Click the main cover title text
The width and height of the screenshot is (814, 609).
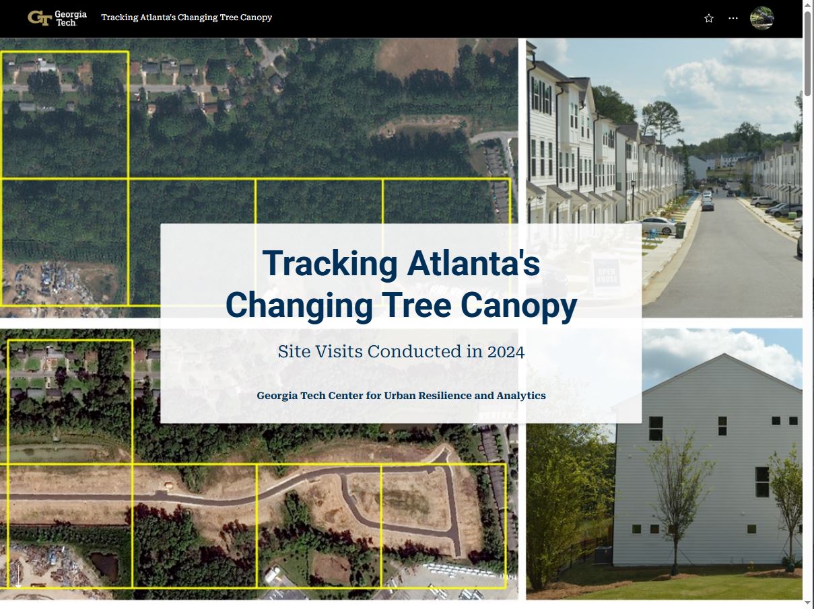click(402, 285)
